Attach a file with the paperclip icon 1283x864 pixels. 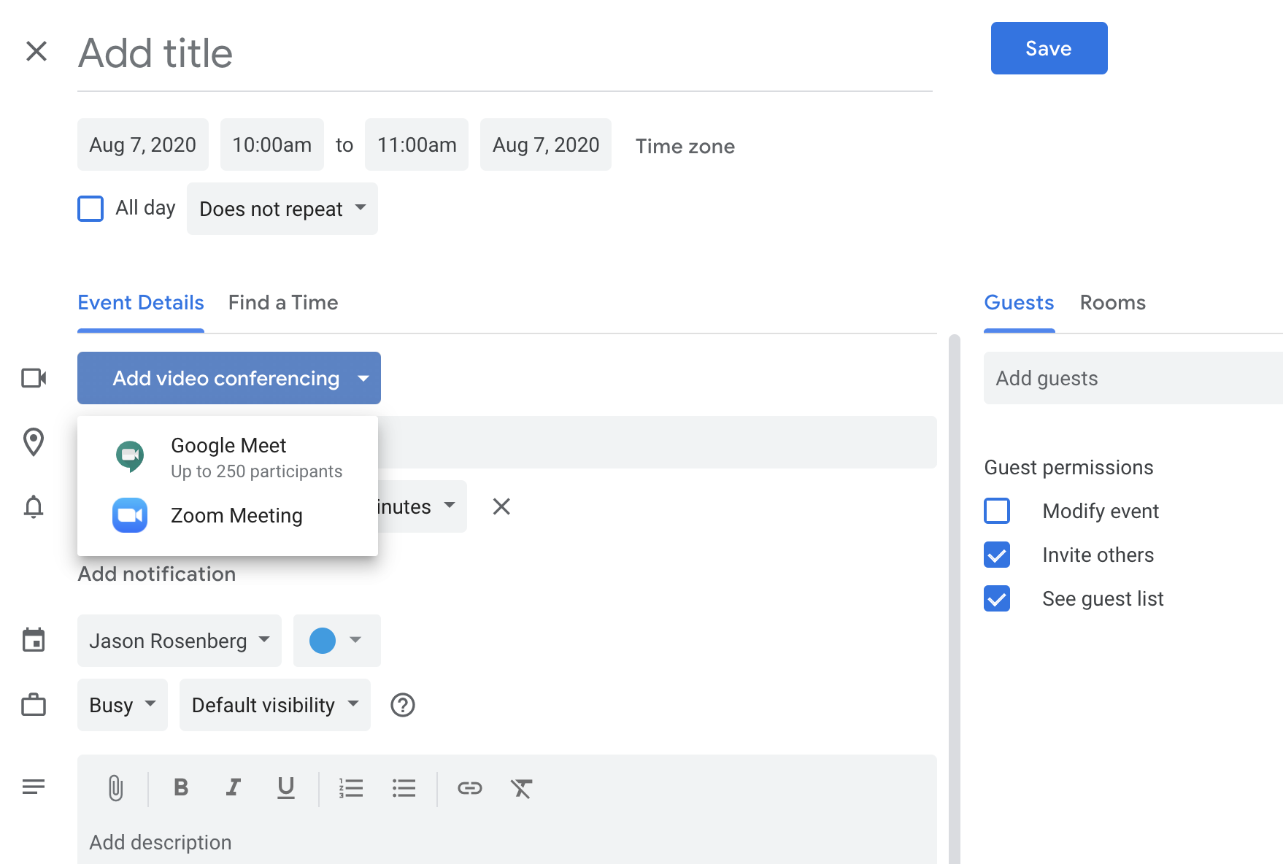pyautogui.click(x=115, y=788)
